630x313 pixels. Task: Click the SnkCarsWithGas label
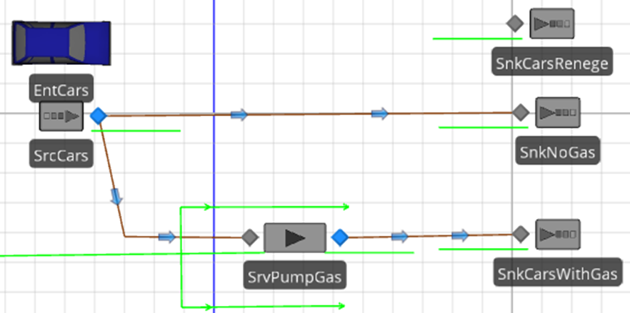[558, 274]
